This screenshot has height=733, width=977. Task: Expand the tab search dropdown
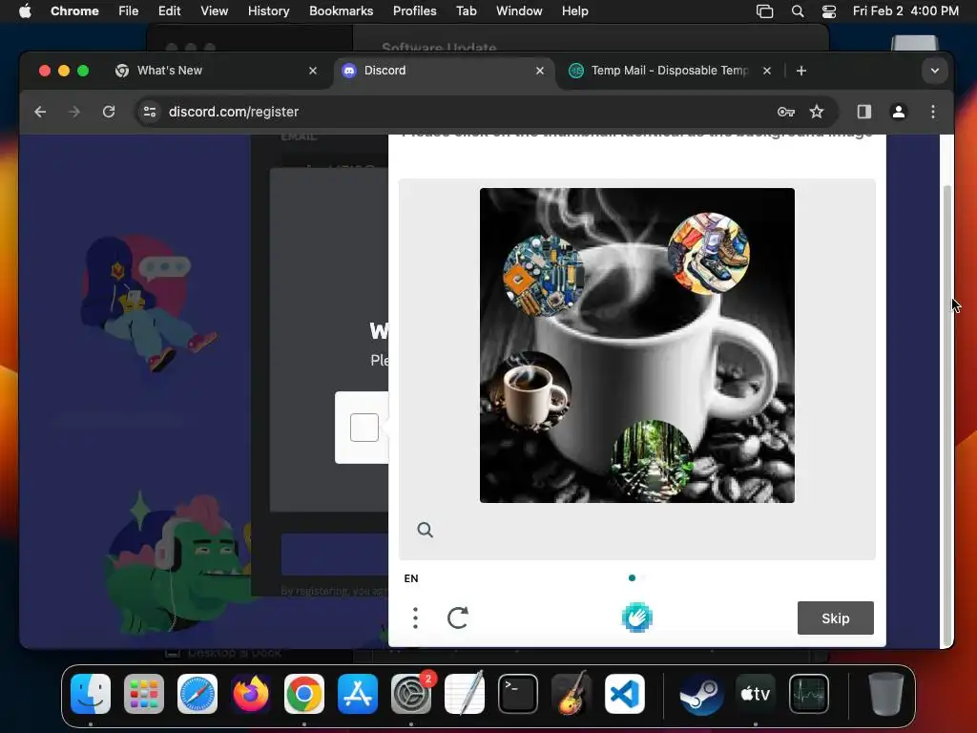pyautogui.click(x=934, y=71)
